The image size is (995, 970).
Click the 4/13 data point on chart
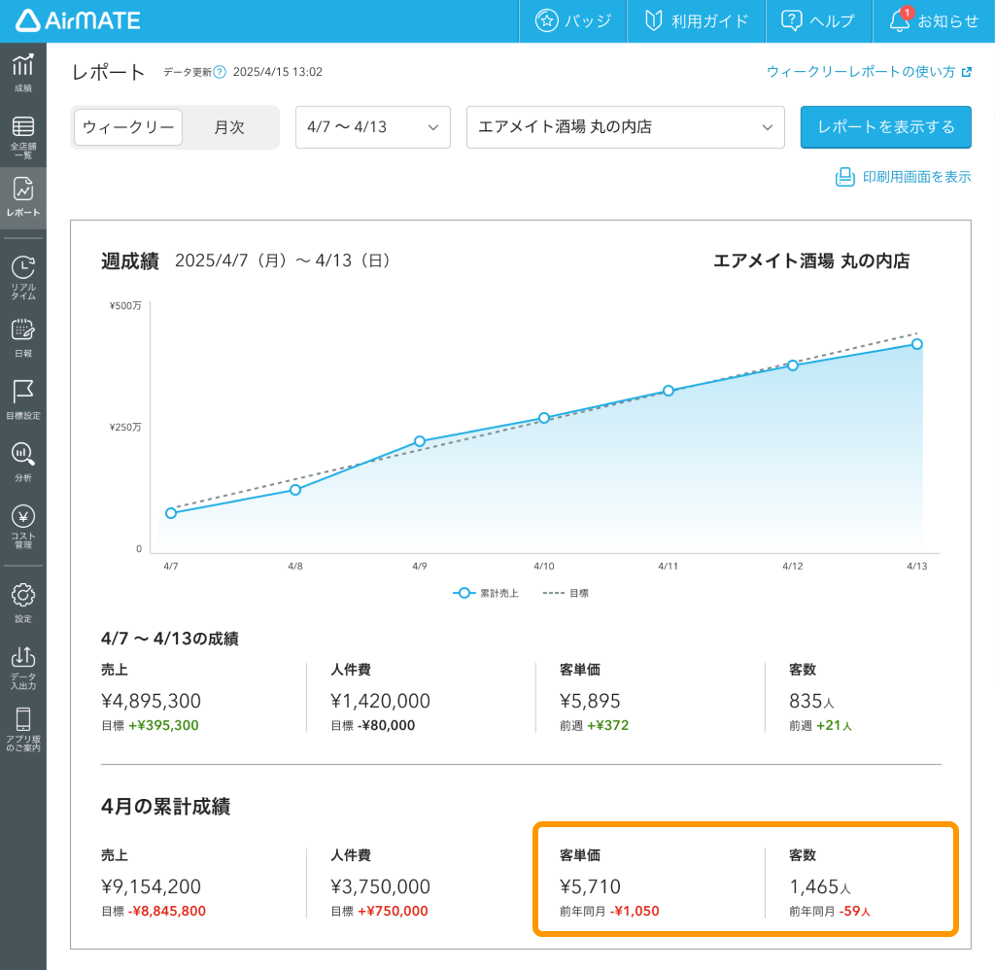917,344
